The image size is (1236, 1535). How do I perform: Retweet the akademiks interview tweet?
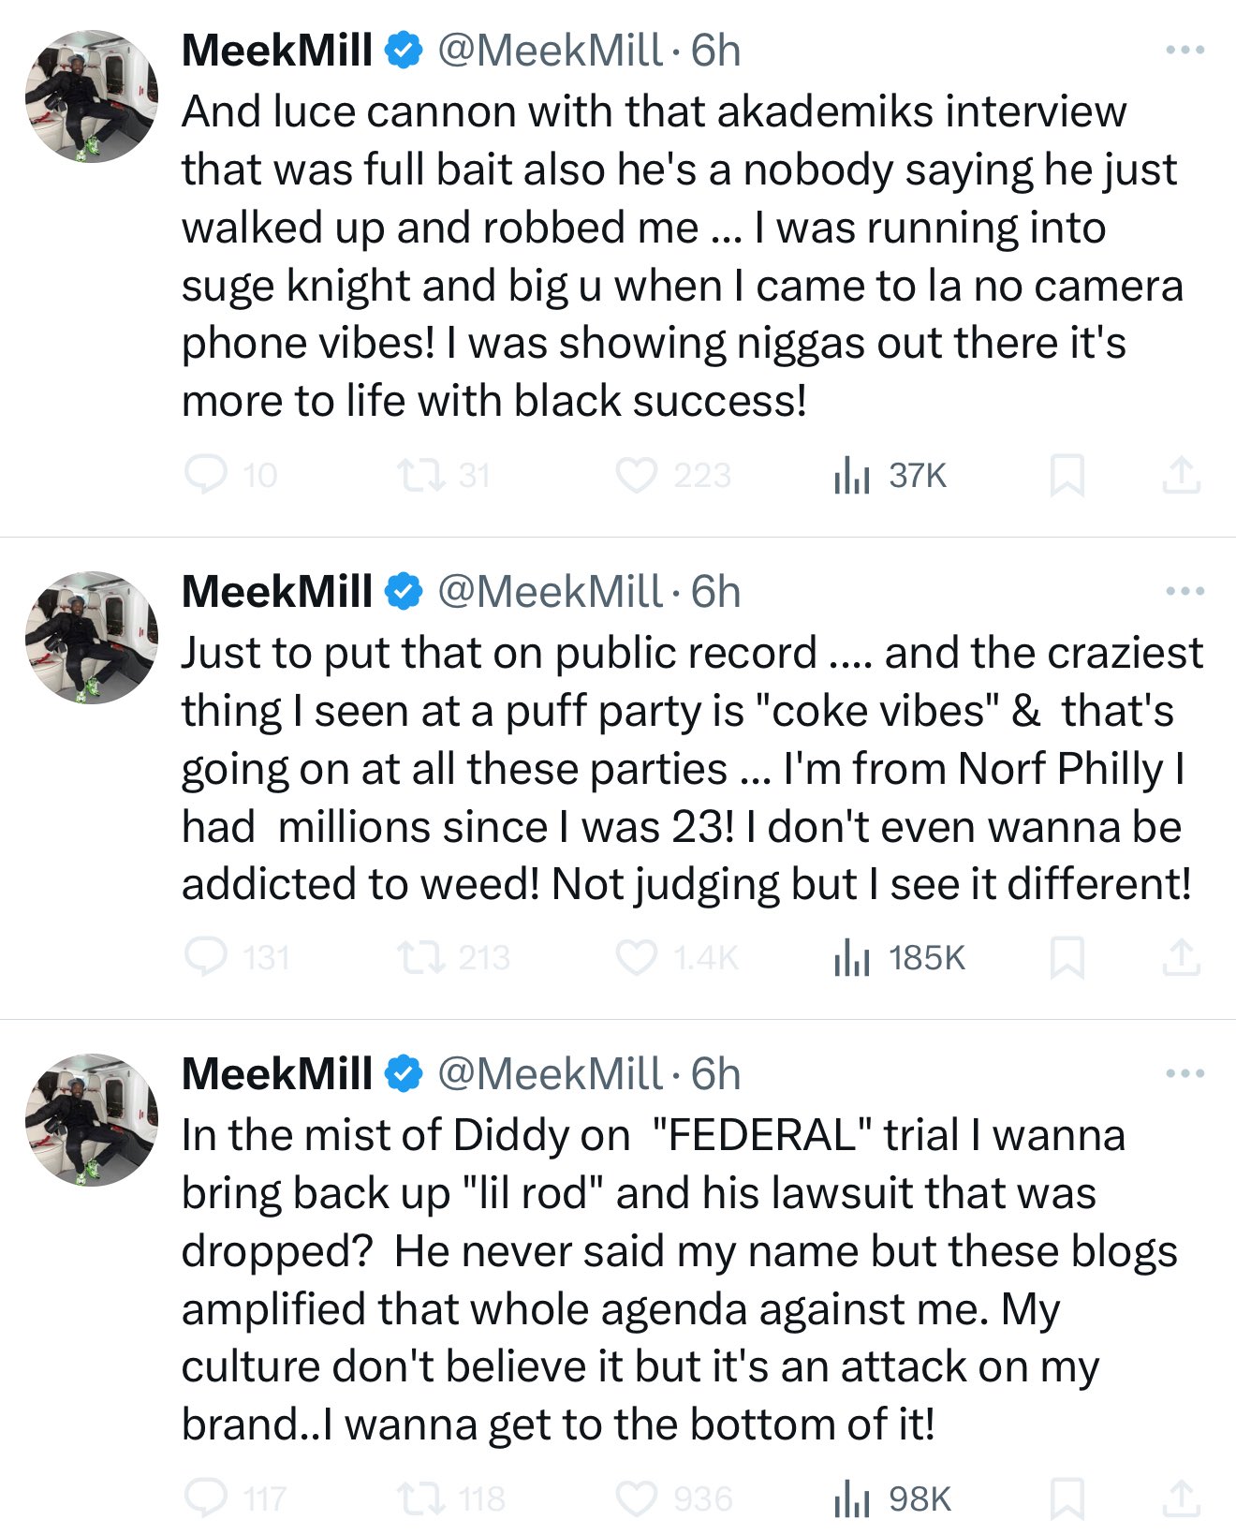[413, 475]
